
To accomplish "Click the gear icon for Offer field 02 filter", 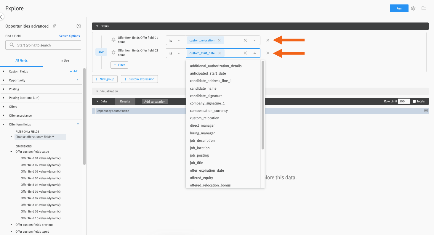I will click(113, 53).
